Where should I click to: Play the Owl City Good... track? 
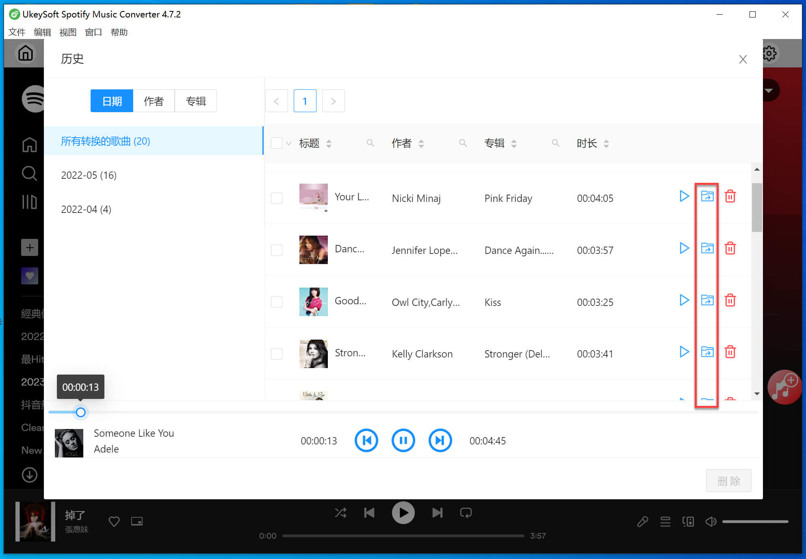[x=684, y=300]
